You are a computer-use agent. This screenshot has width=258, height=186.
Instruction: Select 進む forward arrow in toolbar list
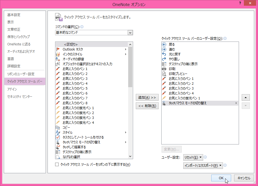(164, 49)
